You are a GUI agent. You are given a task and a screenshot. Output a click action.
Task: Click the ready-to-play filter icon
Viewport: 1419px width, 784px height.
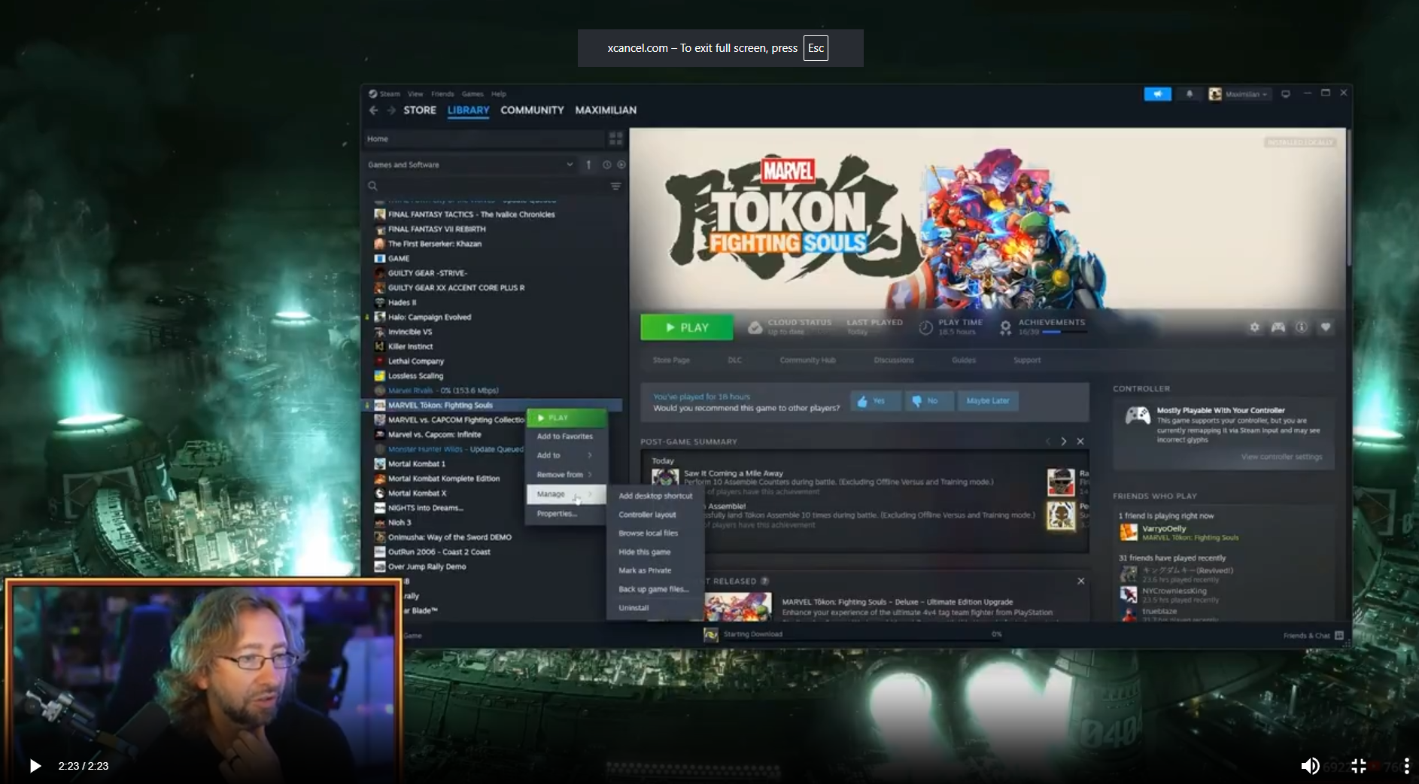click(621, 165)
